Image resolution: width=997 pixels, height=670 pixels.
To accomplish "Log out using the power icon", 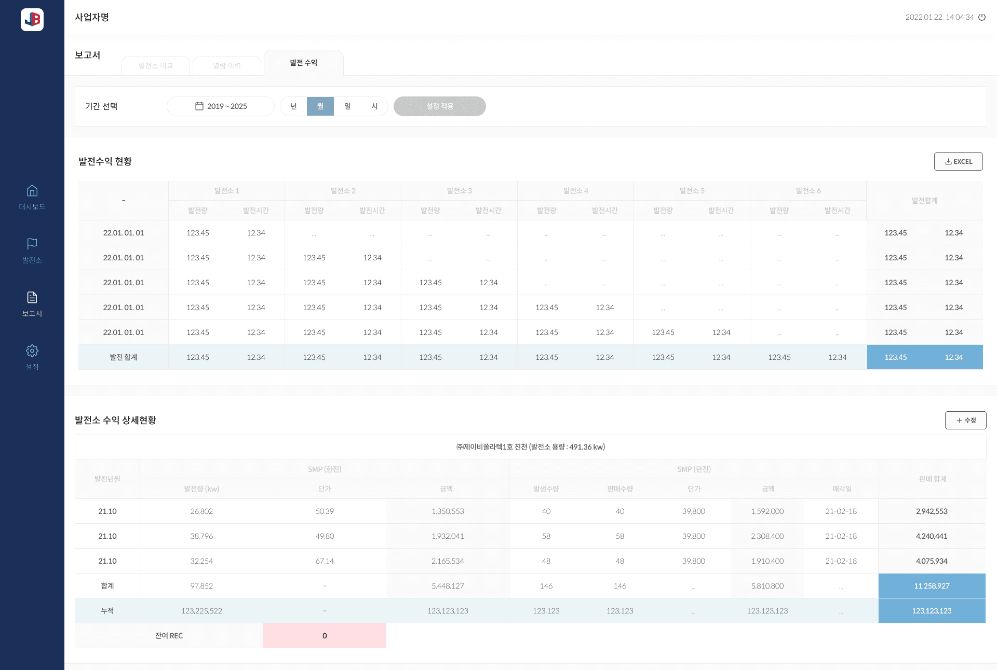I will click(x=982, y=17).
